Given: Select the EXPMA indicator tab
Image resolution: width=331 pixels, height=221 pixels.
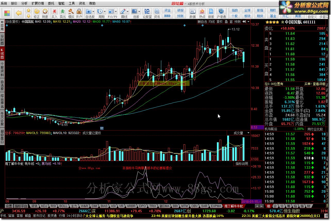Looking at the screenshot, I should point(216,206).
